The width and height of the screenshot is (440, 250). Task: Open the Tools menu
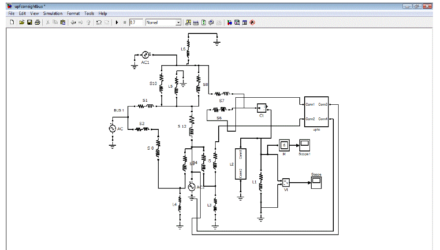coord(89,14)
